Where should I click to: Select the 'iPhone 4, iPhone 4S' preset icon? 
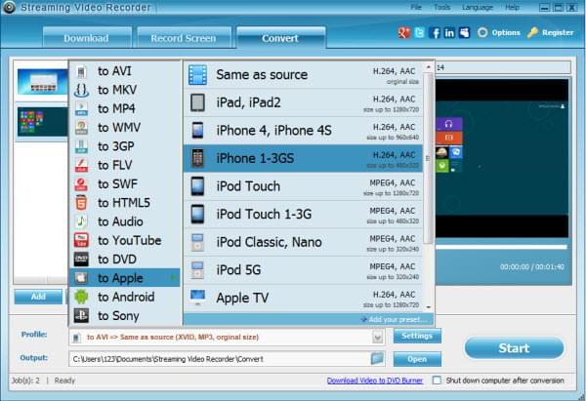(x=197, y=131)
